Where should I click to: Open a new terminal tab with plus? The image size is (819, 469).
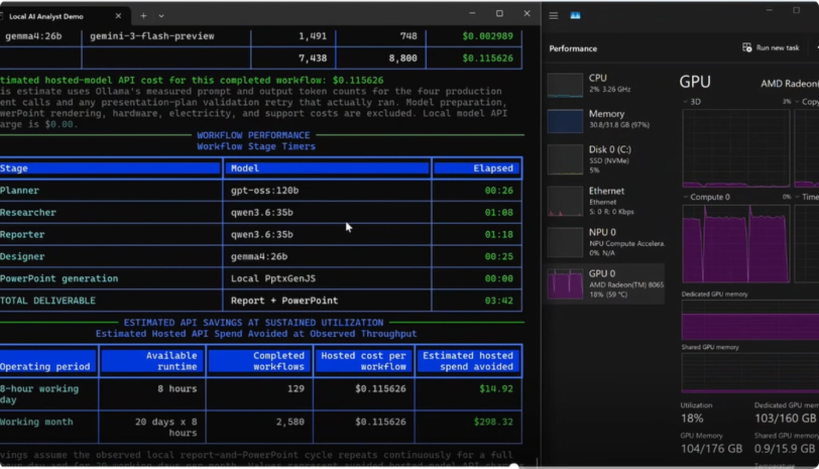click(x=143, y=16)
